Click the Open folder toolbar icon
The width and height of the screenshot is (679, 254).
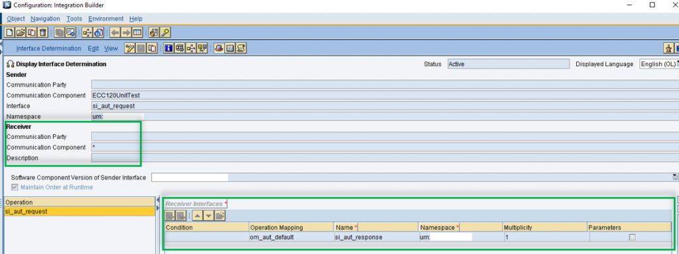tap(21, 32)
